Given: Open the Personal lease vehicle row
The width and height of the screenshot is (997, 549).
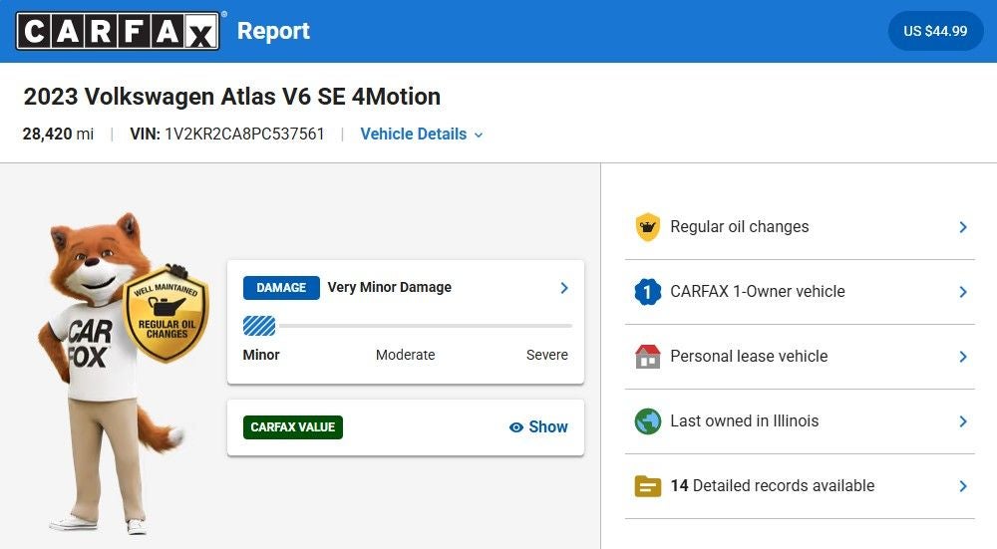Looking at the screenshot, I should 798,357.
